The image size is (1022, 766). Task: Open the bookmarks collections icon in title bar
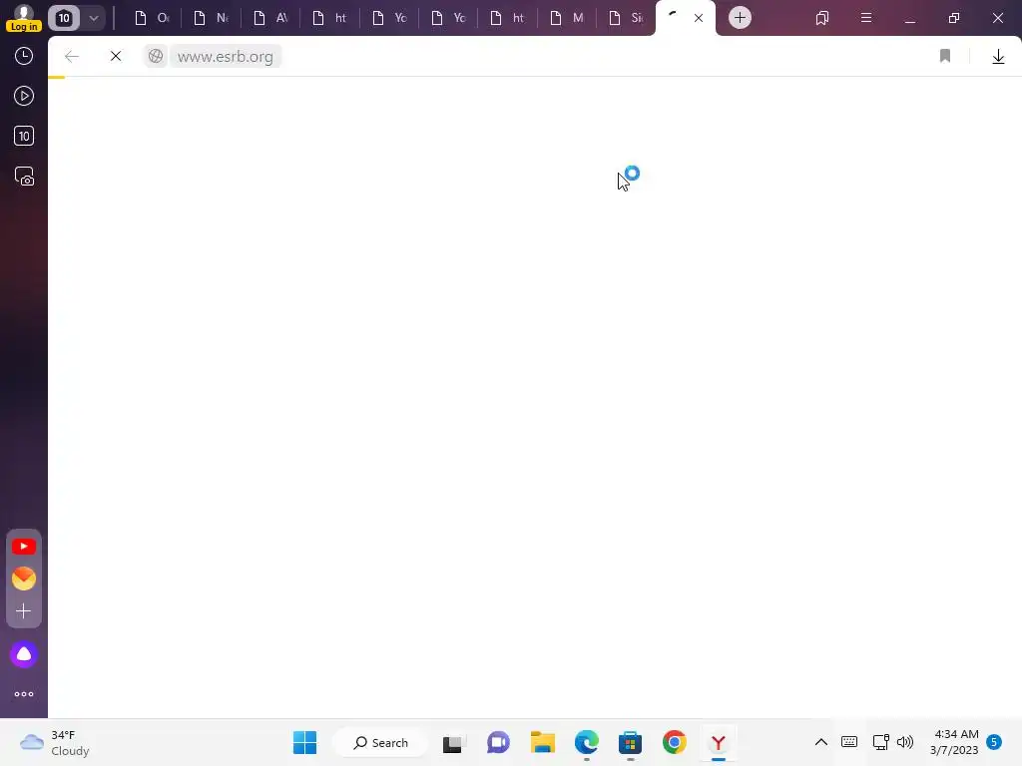coord(822,18)
